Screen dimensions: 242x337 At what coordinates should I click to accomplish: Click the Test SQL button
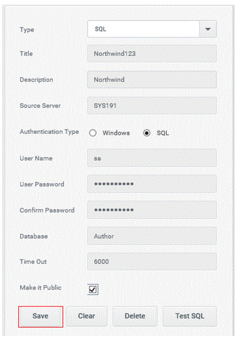pos(190,316)
